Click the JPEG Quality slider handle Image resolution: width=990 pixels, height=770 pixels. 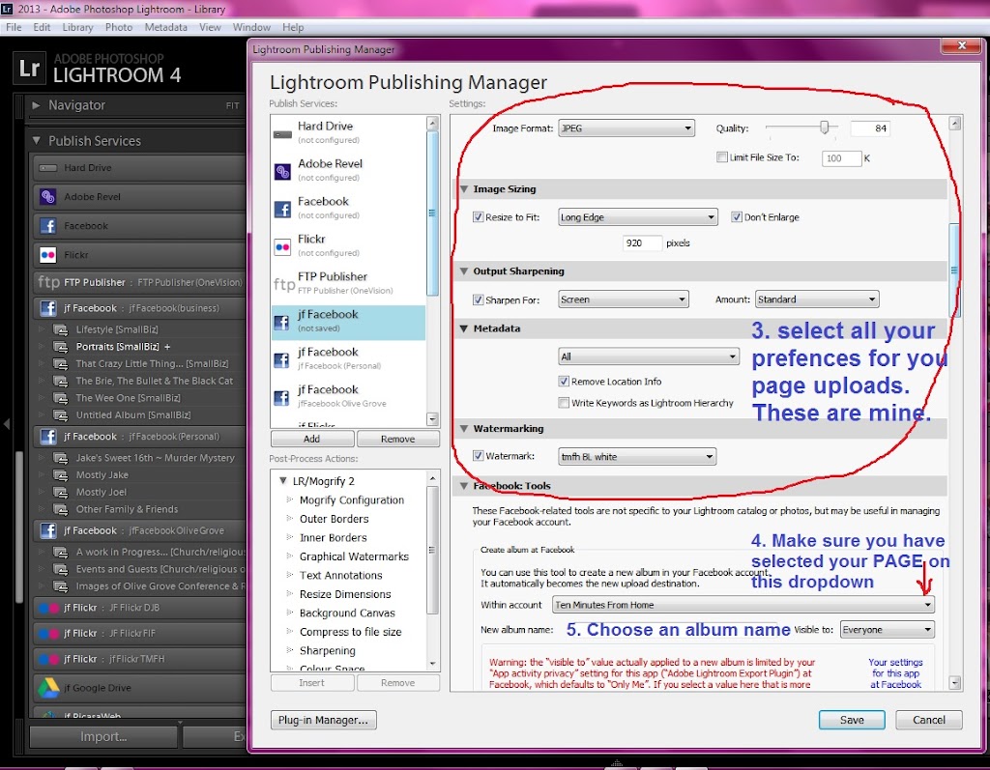point(824,128)
